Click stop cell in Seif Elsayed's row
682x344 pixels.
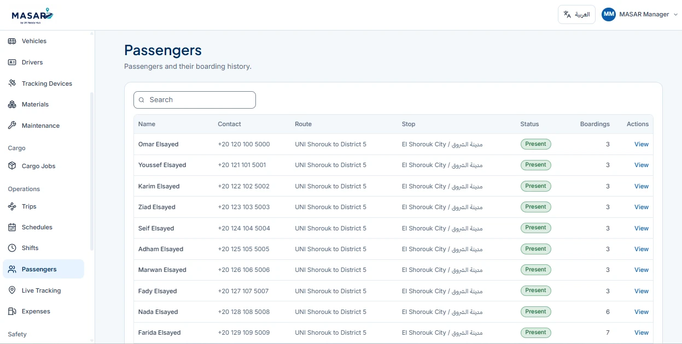[442, 228]
